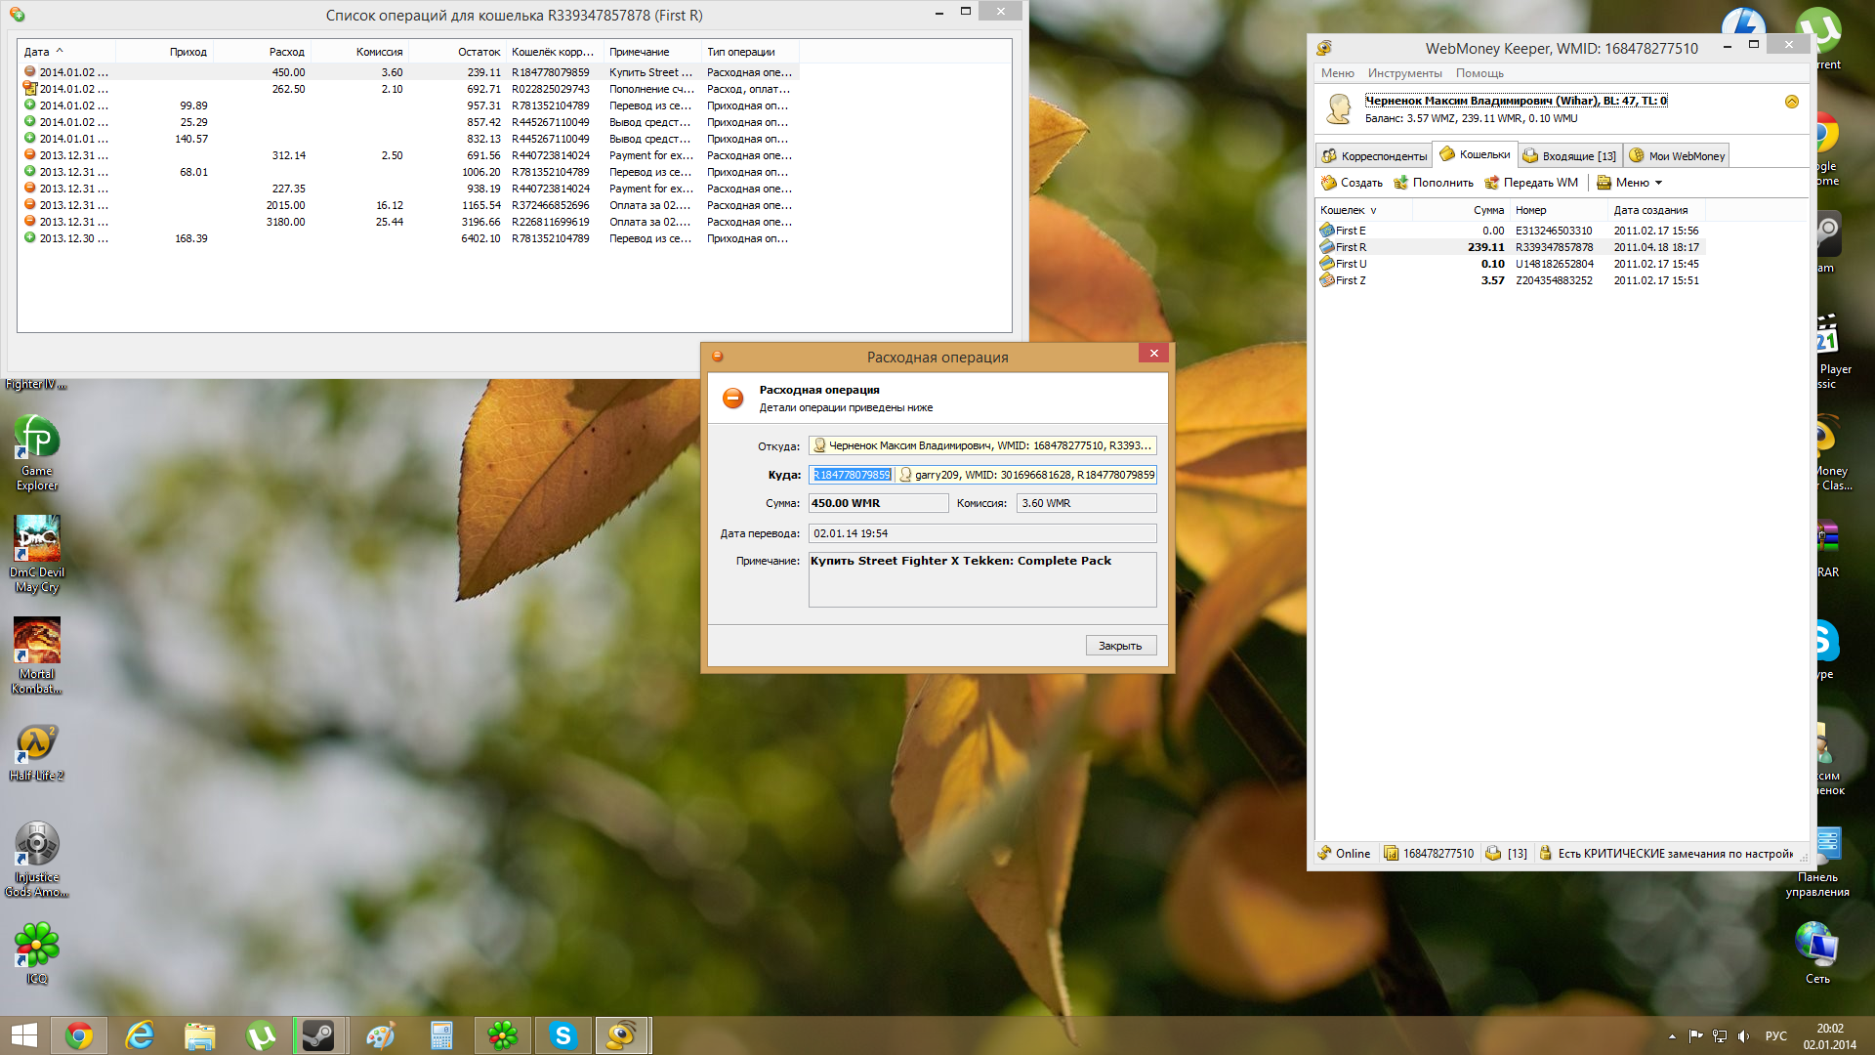The height and width of the screenshot is (1055, 1875).
Task: Click the First E wallet icon
Action: 1326,231
